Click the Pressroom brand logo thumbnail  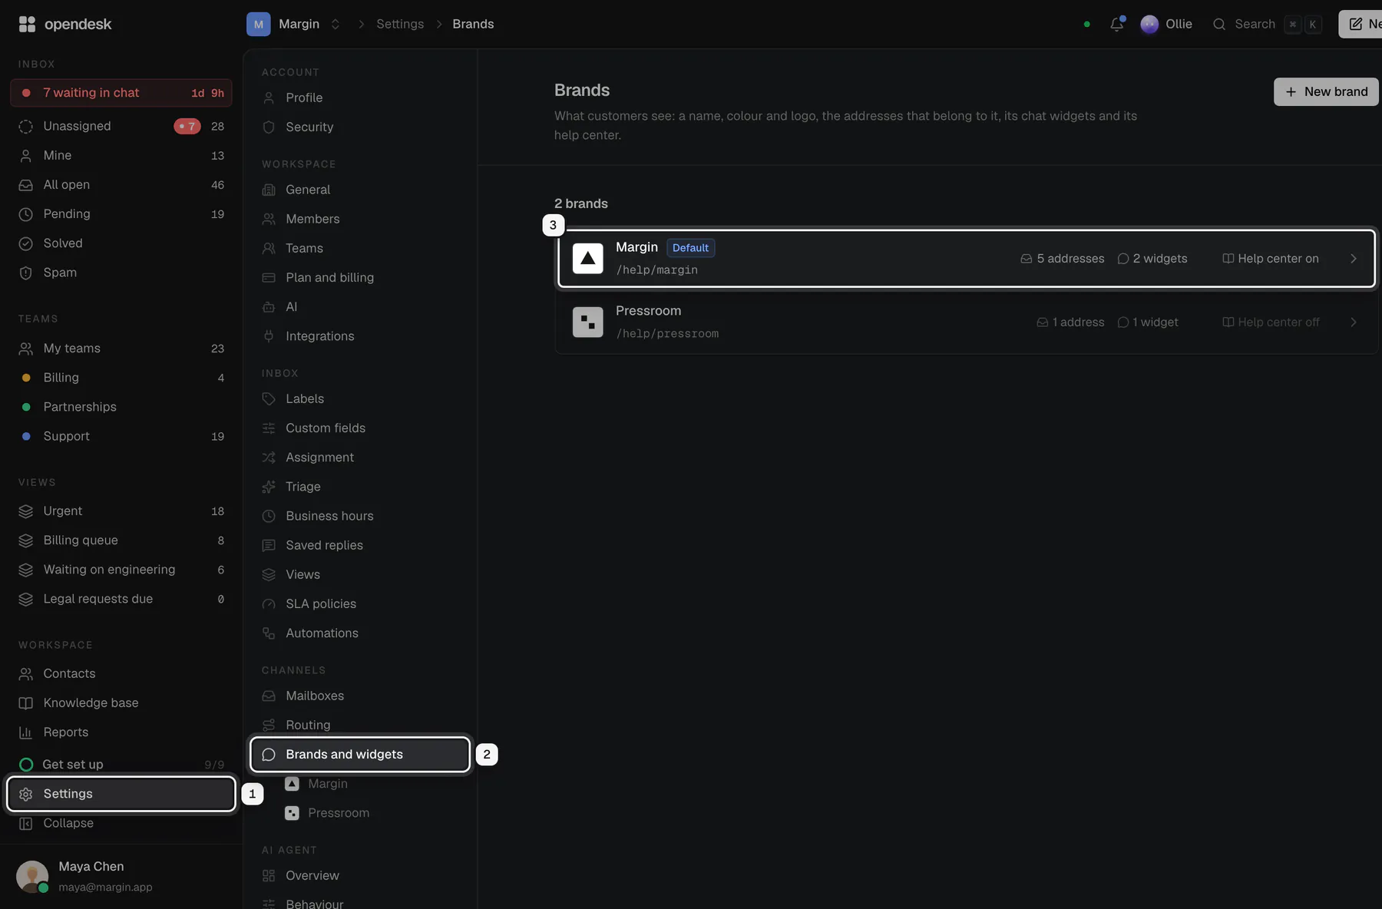(587, 322)
